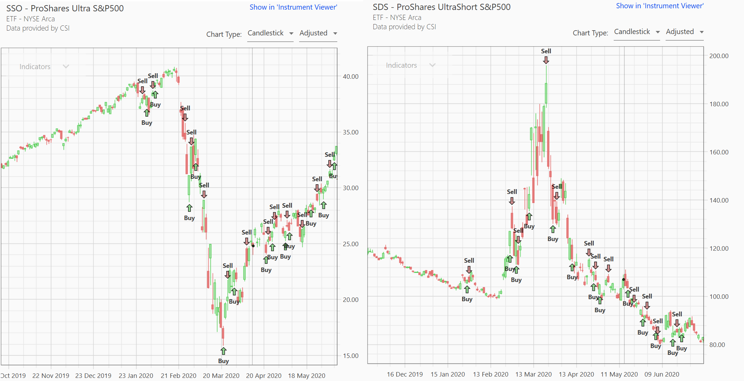Click Sell arrow just below 30.00 in SSO crash
This screenshot has height=381, width=744.
pyautogui.click(x=204, y=194)
